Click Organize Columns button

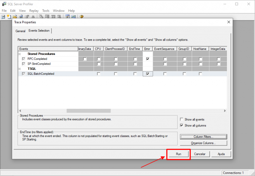tap(204, 143)
